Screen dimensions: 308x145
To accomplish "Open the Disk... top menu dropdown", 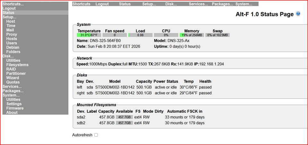I will 171,4.
